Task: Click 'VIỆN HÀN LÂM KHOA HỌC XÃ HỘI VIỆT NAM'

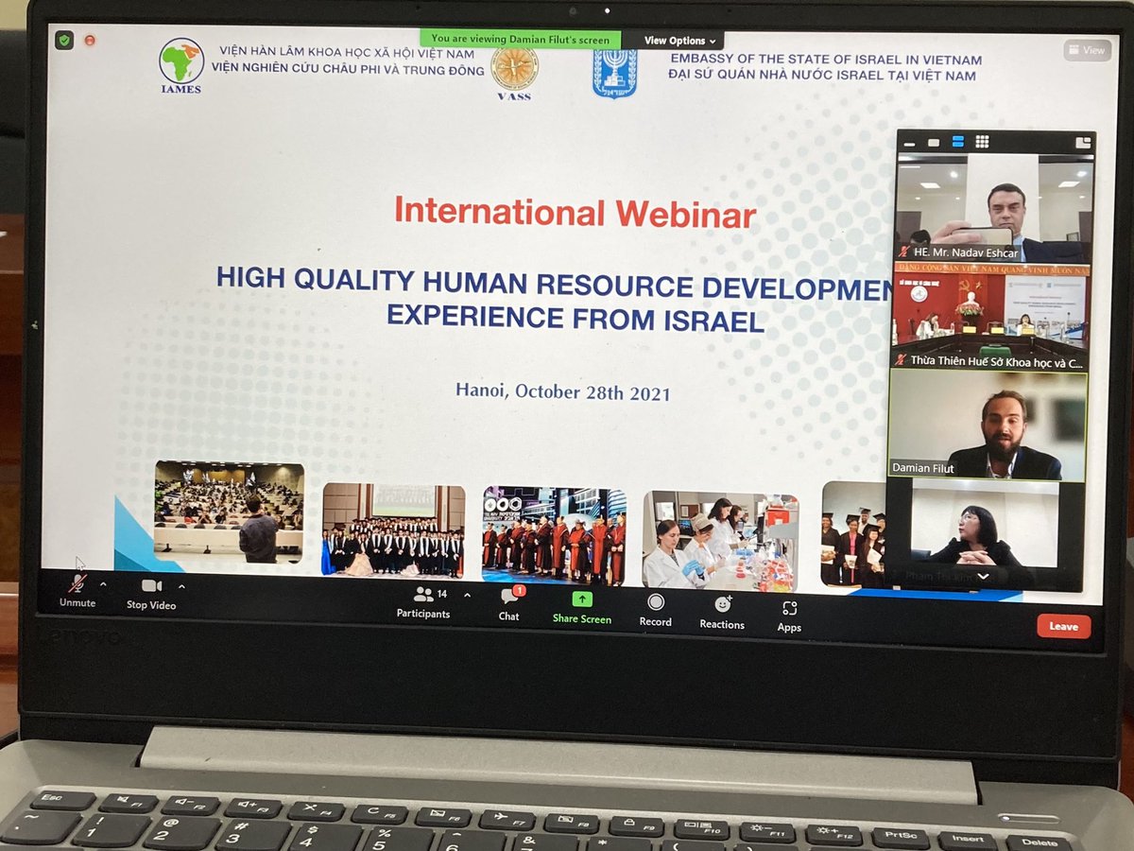Action: (x=347, y=54)
